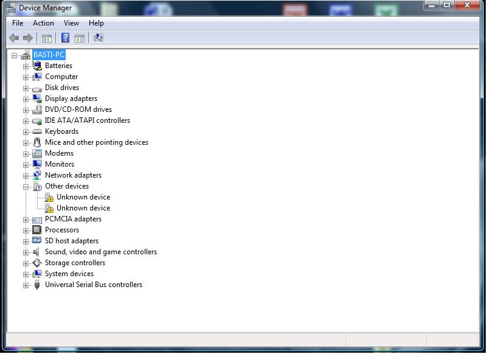
Task: Open the File menu
Action: point(18,23)
